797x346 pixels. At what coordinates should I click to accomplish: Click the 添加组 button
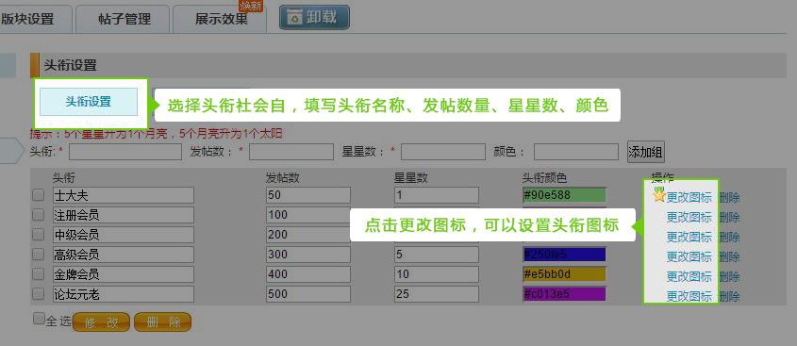click(x=645, y=152)
